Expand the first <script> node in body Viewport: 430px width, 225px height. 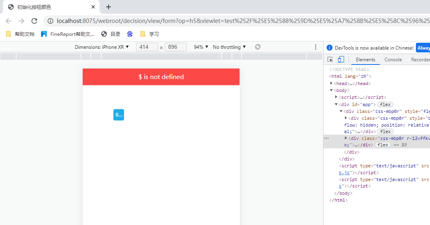click(336, 97)
